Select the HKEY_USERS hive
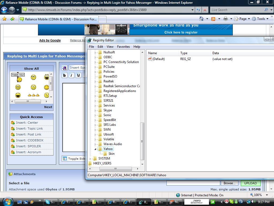 [102, 163]
